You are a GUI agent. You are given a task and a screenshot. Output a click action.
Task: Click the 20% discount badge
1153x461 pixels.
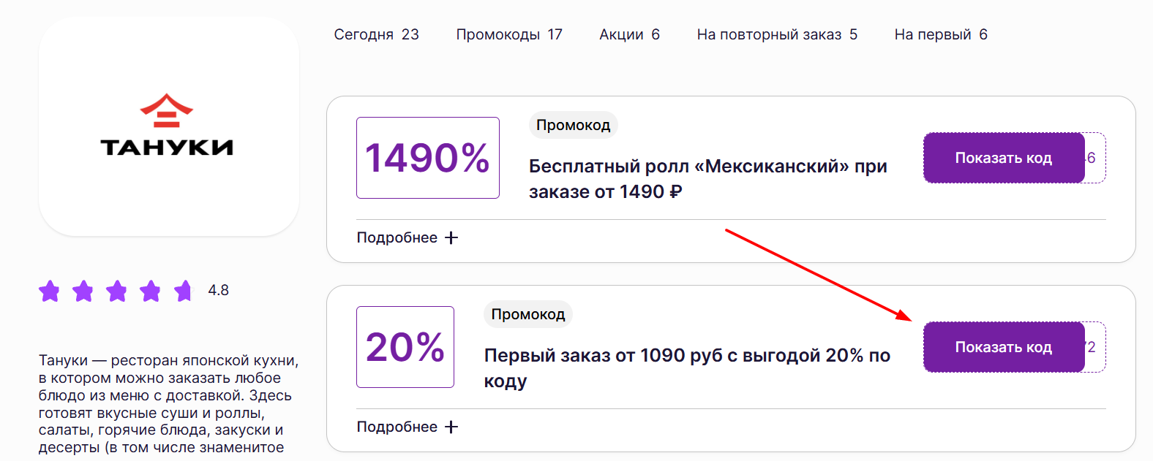pyautogui.click(x=405, y=347)
